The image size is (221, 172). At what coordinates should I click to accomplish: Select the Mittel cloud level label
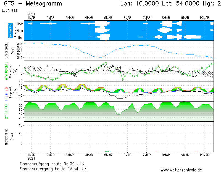coord(20,31)
